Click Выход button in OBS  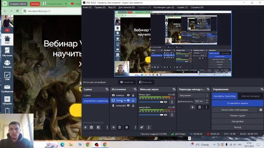(x=238, y=127)
